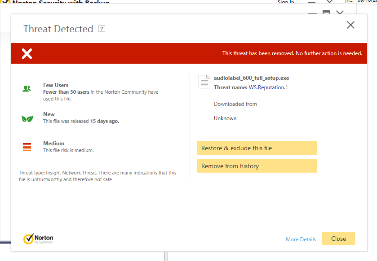This screenshot has height=261, width=377.
Task: Choose Remove from history
Action: 257,166
